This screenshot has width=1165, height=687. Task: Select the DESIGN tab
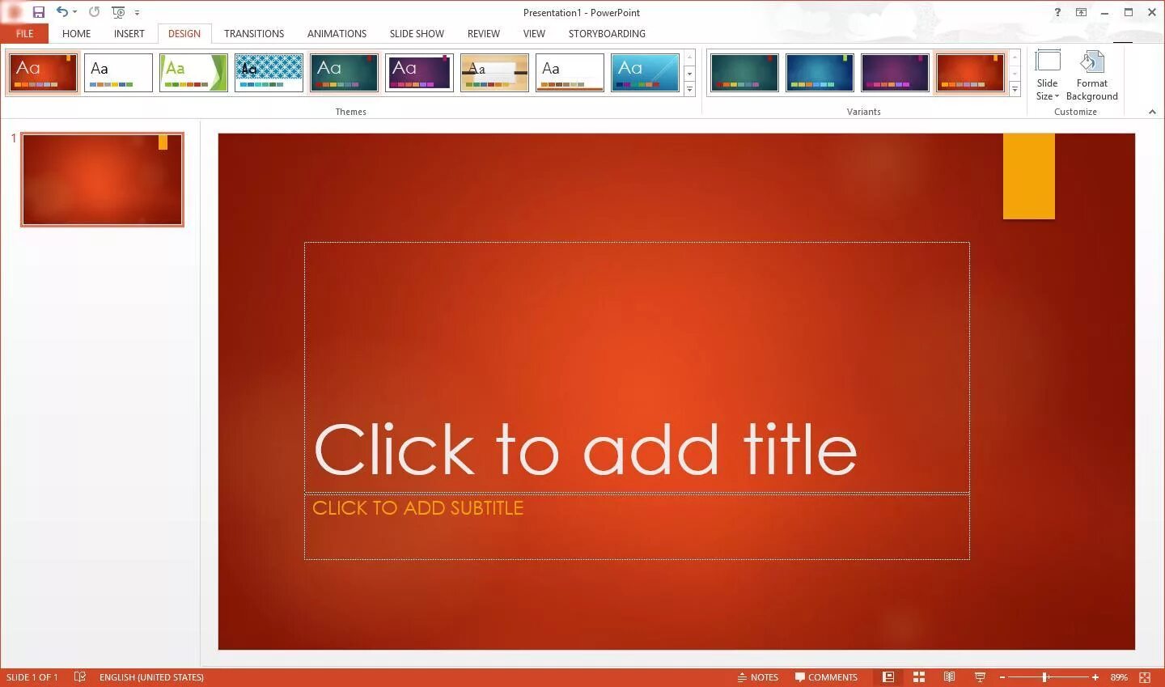point(184,33)
